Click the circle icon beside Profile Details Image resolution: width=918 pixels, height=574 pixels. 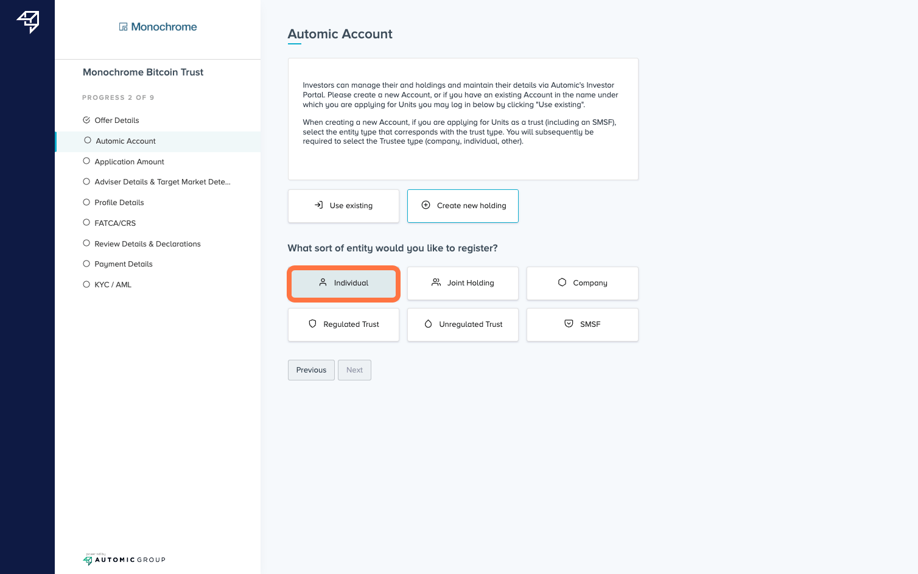[x=86, y=202]
